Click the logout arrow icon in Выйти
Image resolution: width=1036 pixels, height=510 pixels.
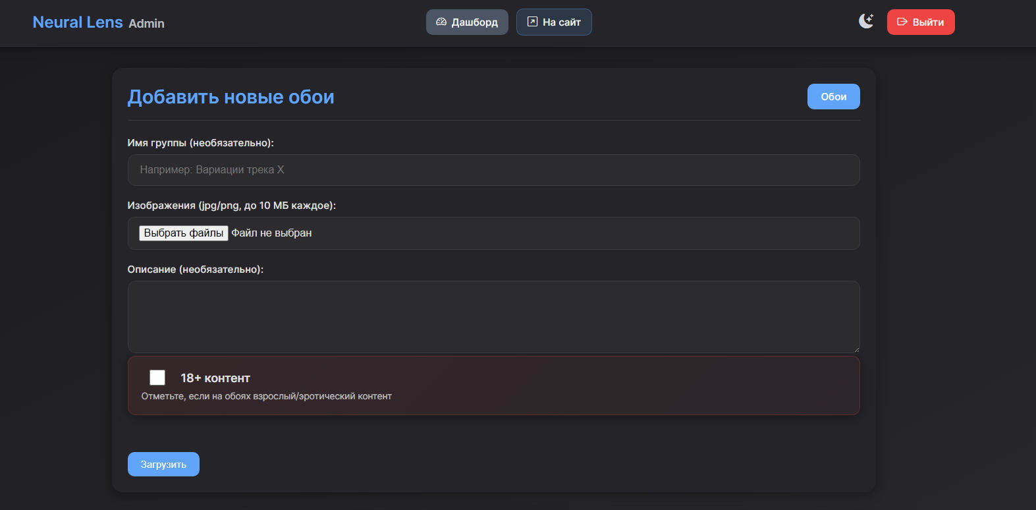[x=902, y=22]
